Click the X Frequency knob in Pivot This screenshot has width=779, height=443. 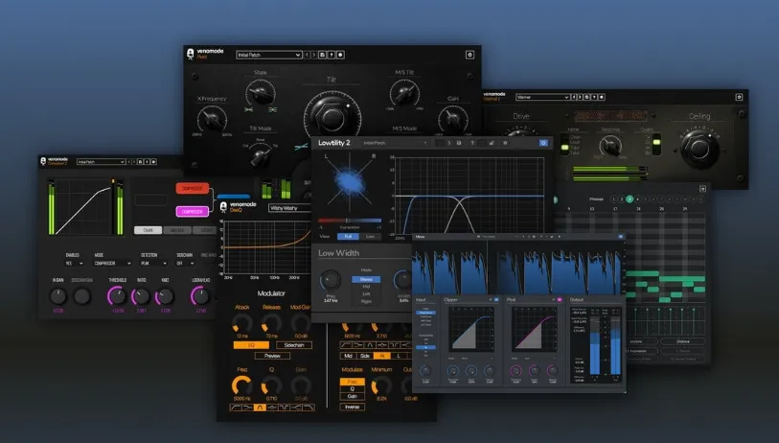212,119
